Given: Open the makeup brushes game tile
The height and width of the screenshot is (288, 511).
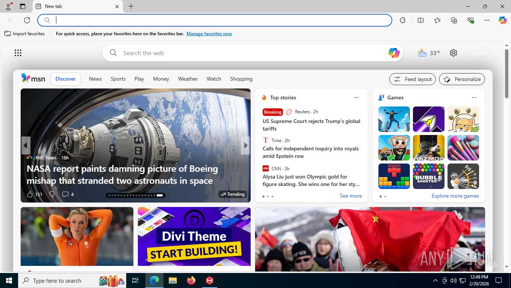Looking at the screenshot, I should point(463,148).
